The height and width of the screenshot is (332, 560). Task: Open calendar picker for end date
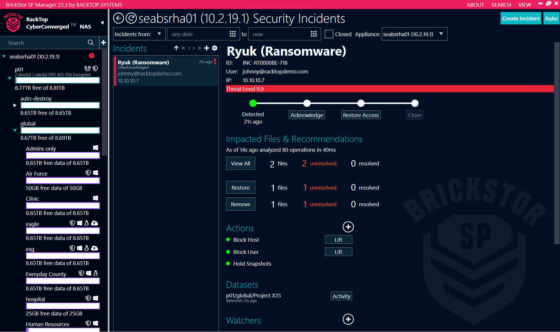point(314,34)
